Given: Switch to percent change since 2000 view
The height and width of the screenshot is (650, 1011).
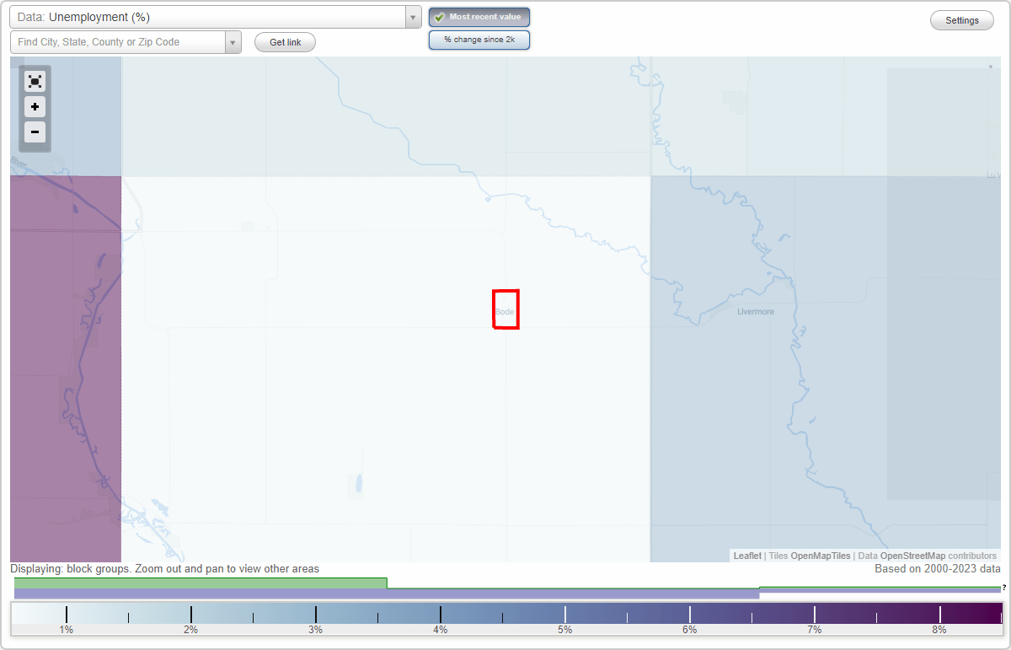Looking at the screenshot, I should 479,40.
